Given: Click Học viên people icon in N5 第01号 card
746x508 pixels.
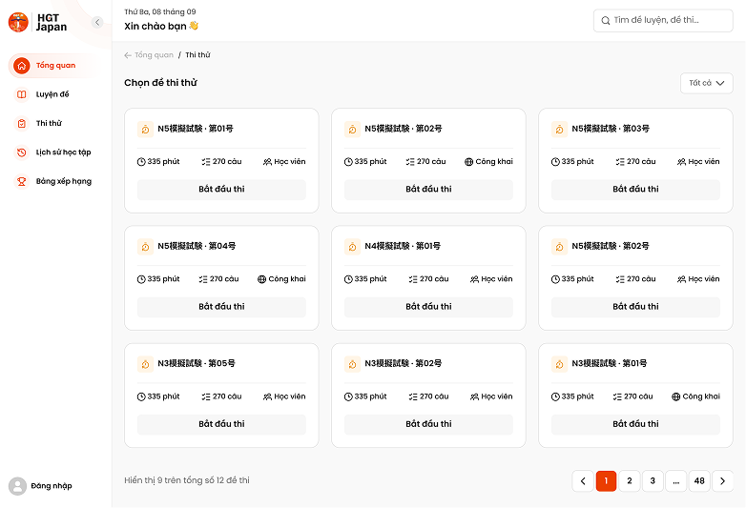Looking at the screenshot, I should click(267, 162).
